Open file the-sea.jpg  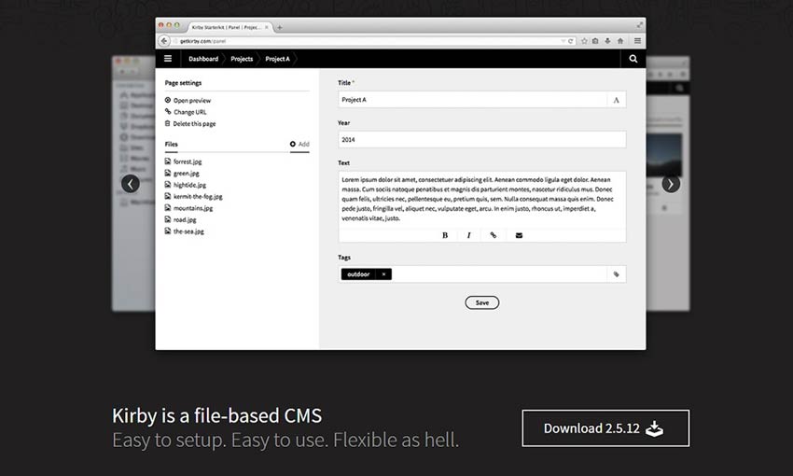(188, 231)
